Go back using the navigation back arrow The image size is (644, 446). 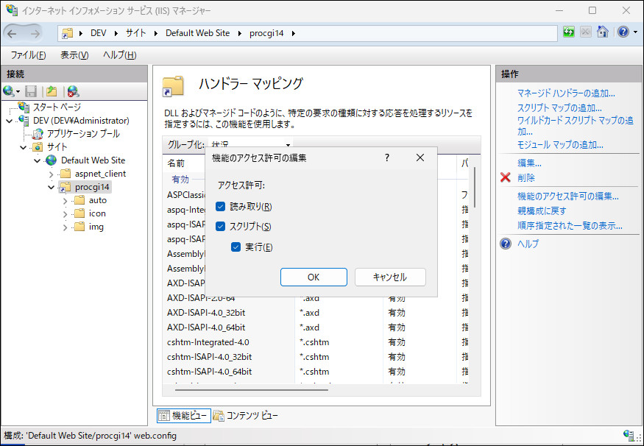coord(13,33)
